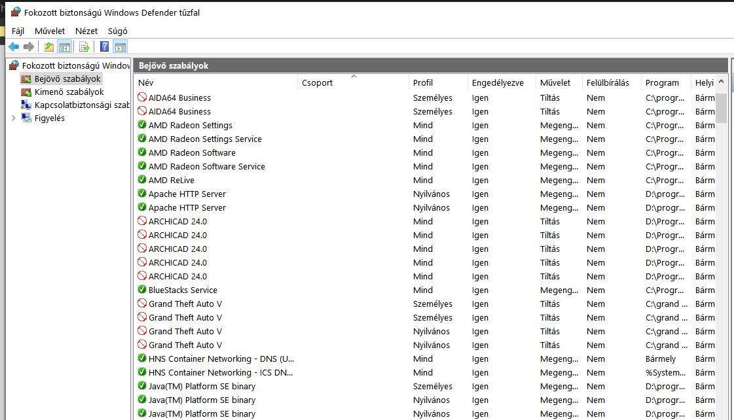The image size is (734, 420).
Task: Select the HNS Container Networking - ICS DN... rule
Action: click(221, 372)
